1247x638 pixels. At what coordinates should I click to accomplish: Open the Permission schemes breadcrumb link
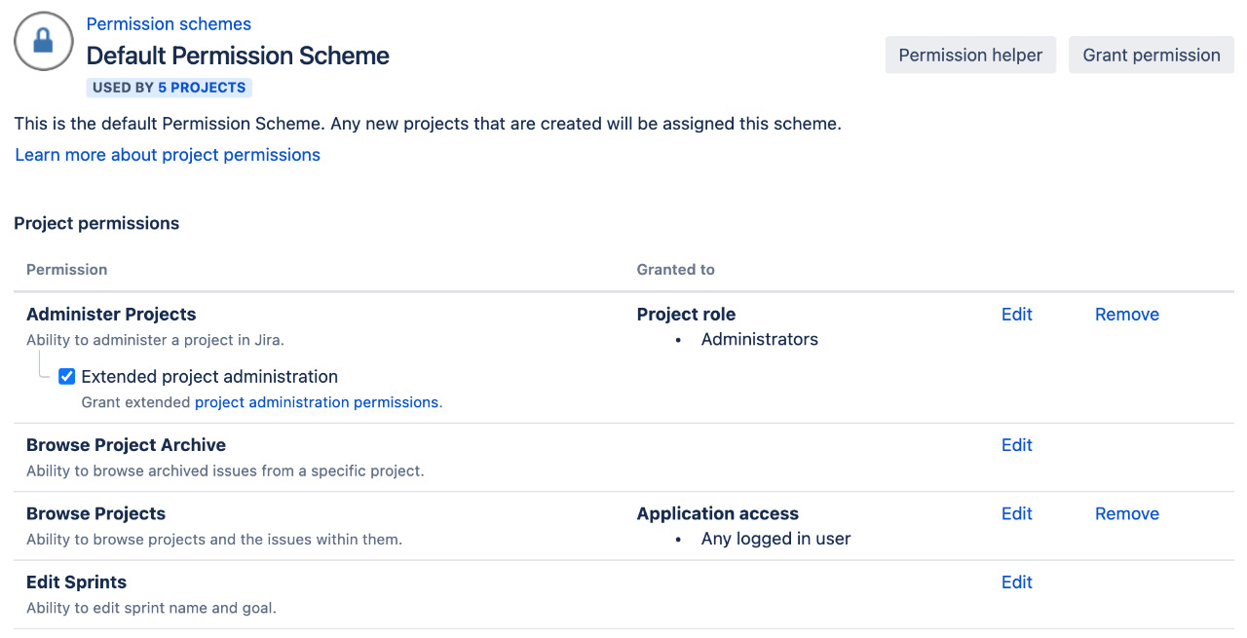pos(168,23)
